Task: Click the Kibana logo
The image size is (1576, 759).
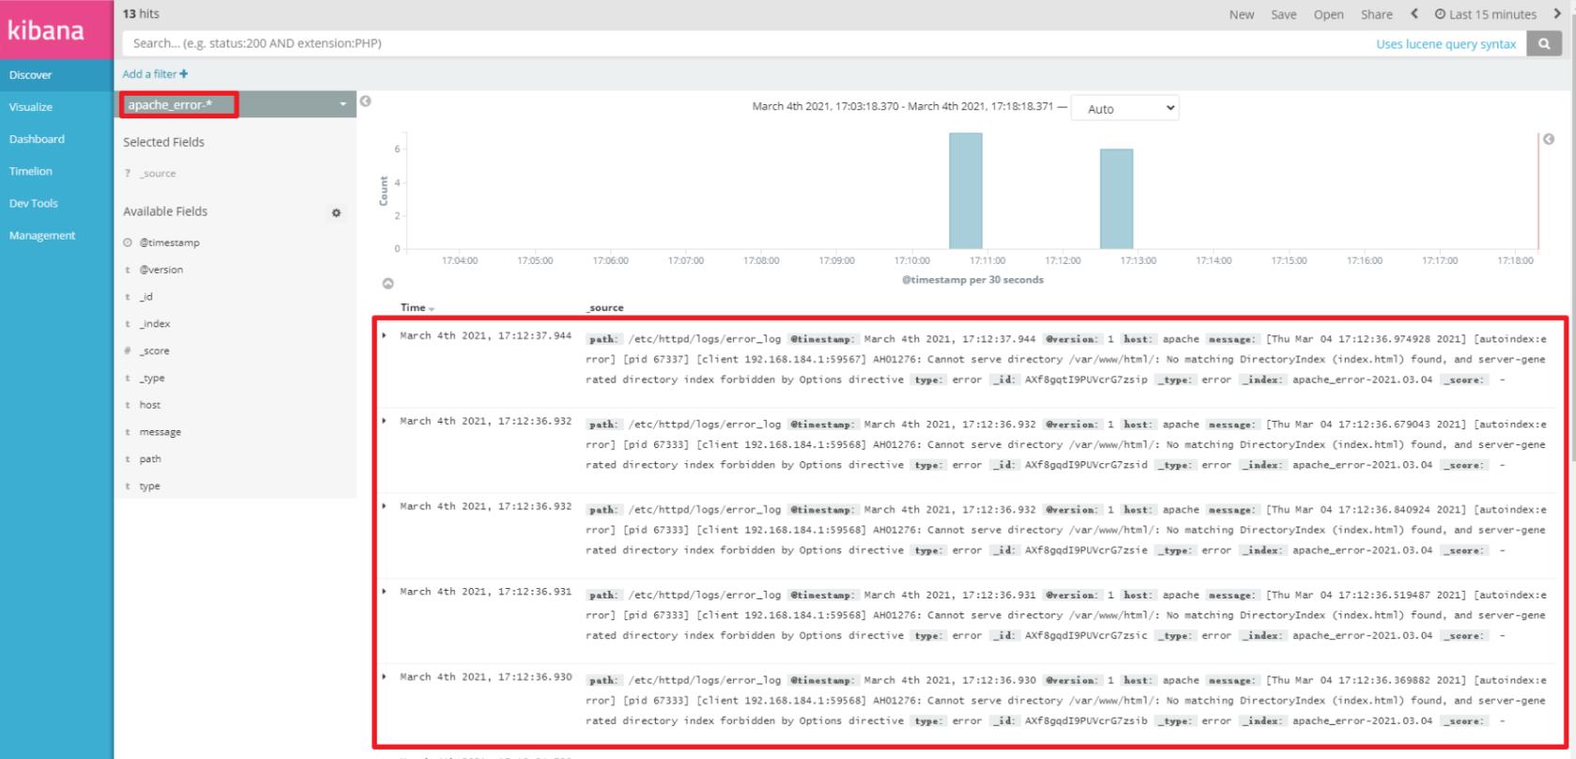Action: [x=46, y=30]
